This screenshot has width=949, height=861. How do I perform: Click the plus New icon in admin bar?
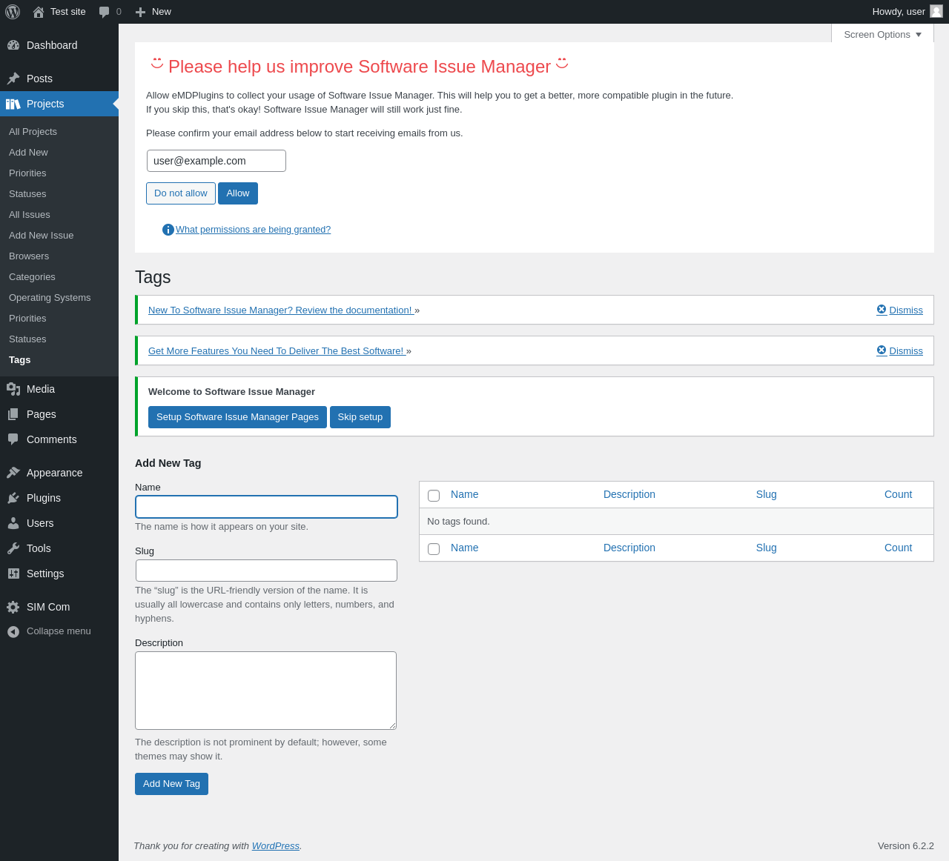140,12
